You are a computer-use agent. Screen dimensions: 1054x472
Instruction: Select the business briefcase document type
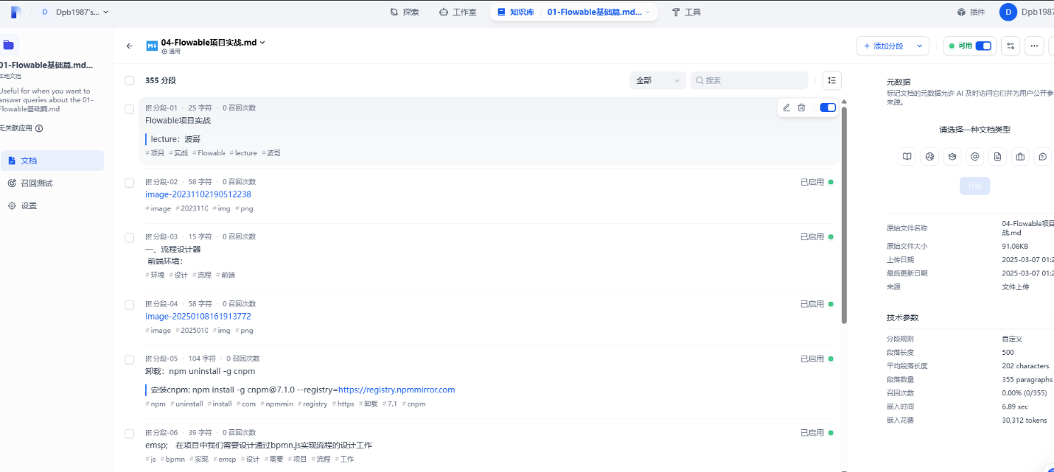coord(1020,156)
